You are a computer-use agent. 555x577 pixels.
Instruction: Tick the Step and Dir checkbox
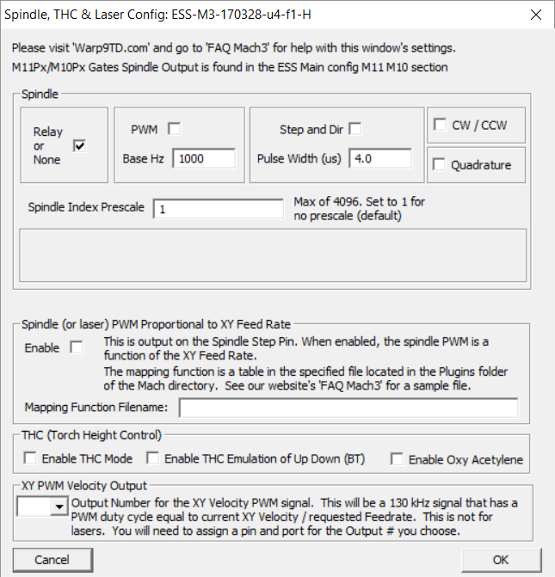(355, 129)
